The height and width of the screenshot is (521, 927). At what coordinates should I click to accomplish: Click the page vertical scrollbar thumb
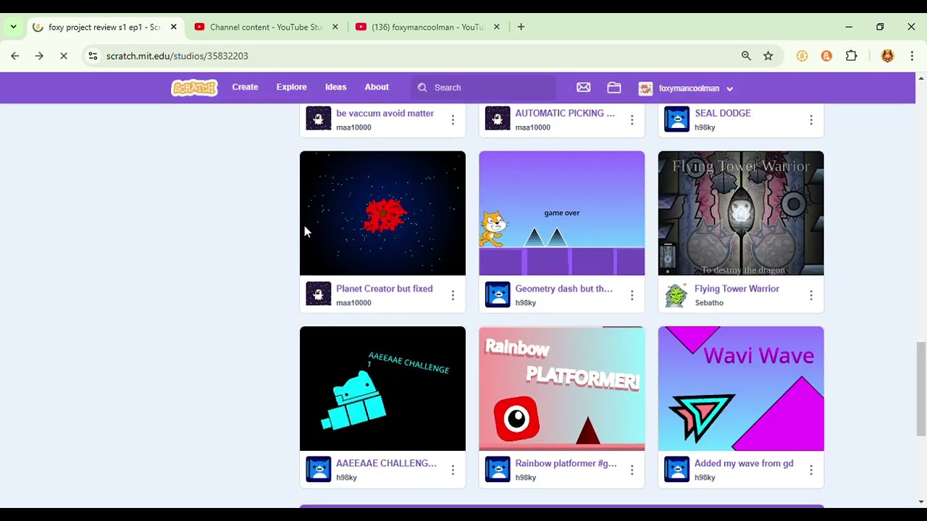pyautogui.click(x=921, y=389)
